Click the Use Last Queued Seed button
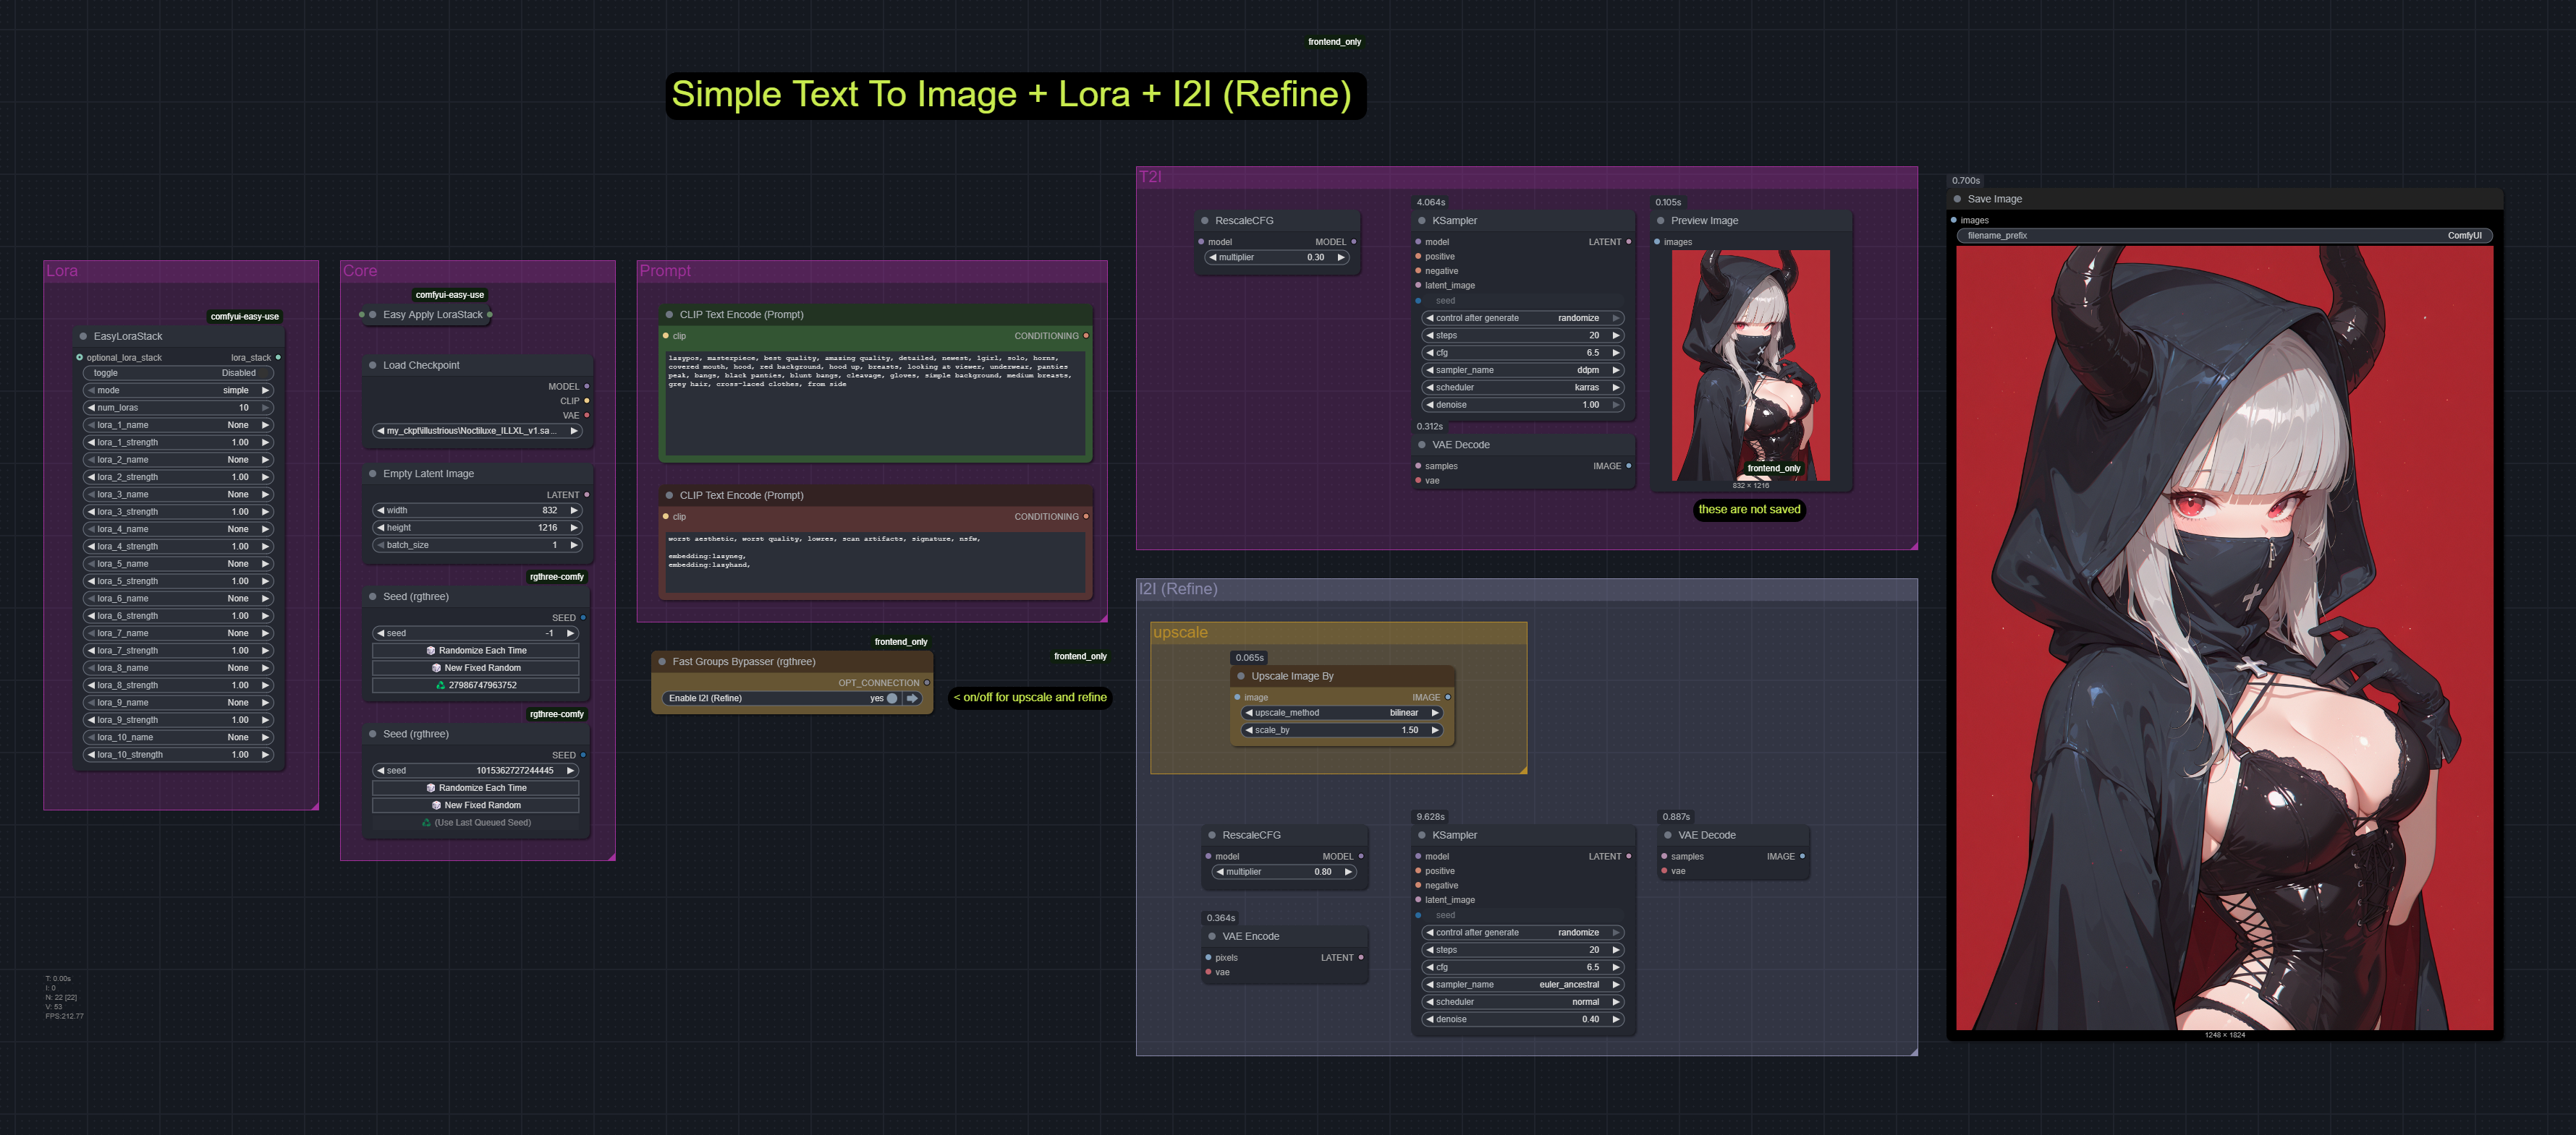The height and width of the screenshot is (1135, 2576). [x=476, y=822]
